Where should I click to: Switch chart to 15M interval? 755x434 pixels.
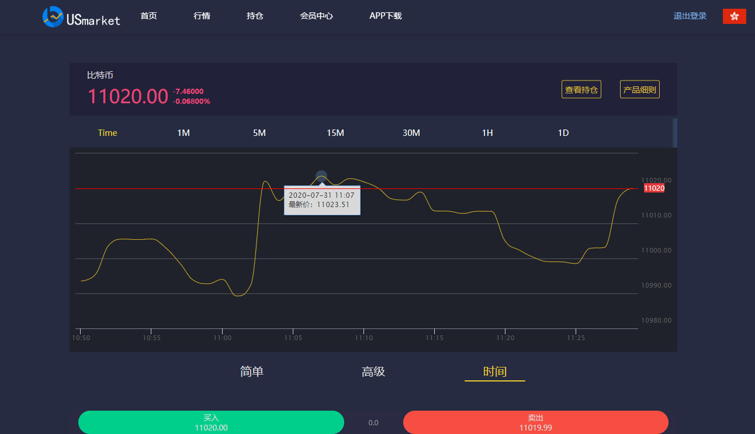(335, 133)
